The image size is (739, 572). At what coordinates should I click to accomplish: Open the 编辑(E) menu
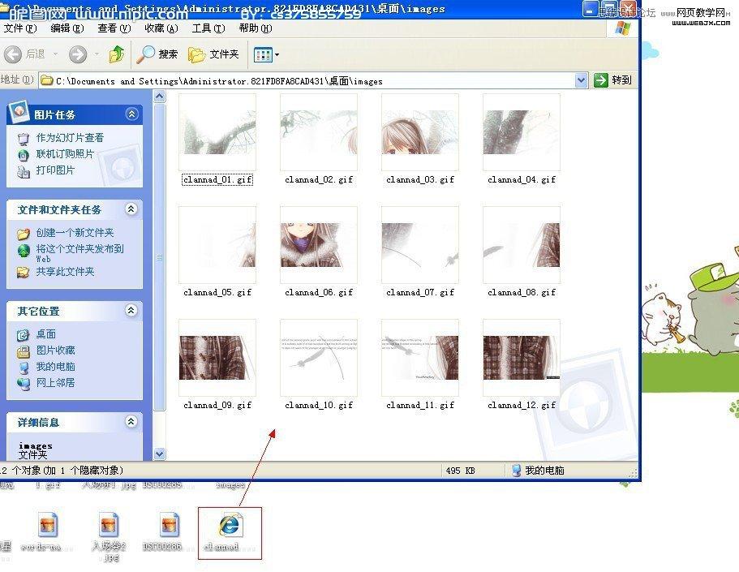[x=67, y=28]
